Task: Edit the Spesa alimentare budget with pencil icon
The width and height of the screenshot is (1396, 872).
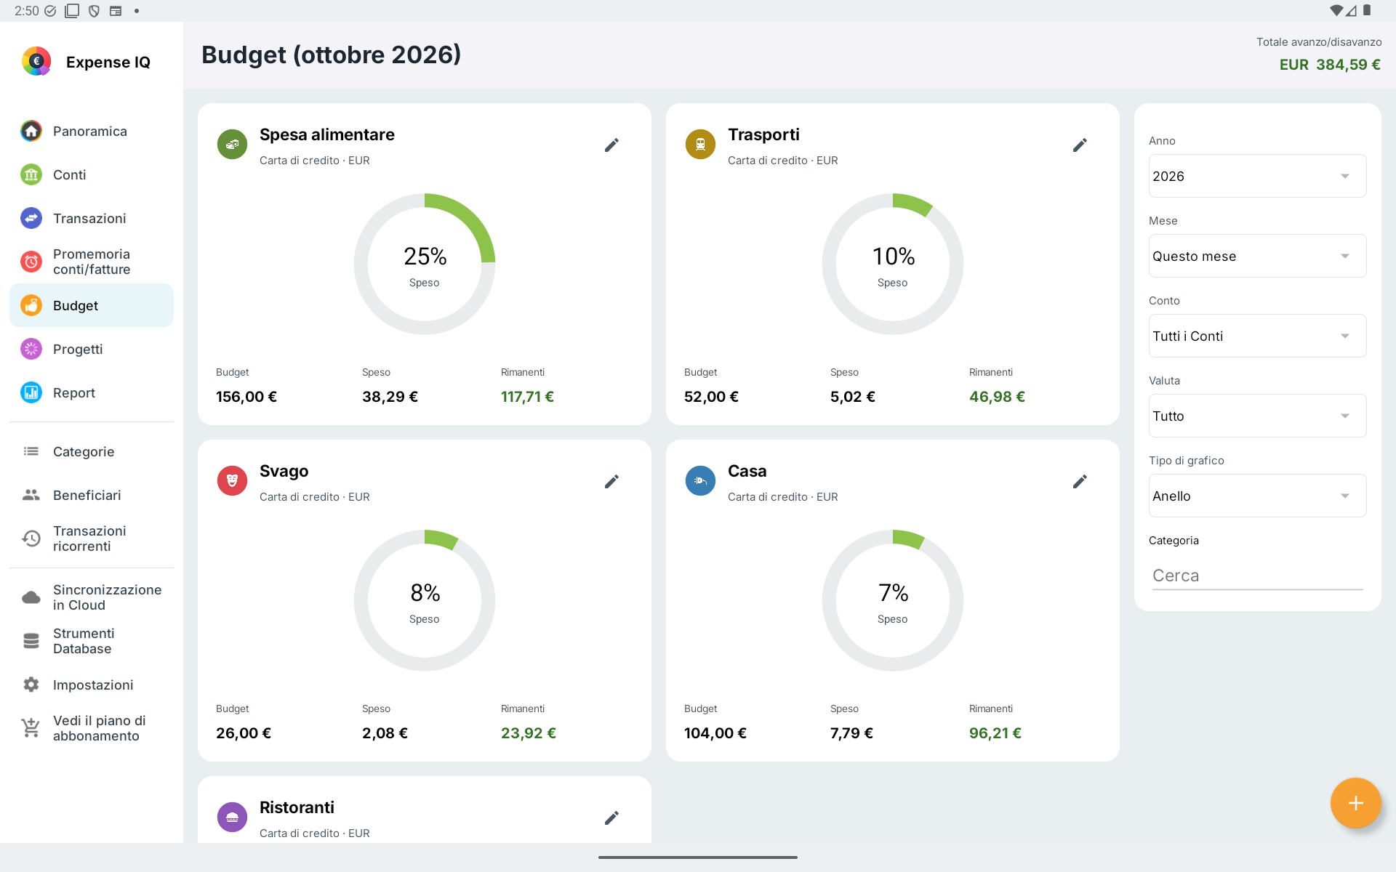Action: pos(611,145)
